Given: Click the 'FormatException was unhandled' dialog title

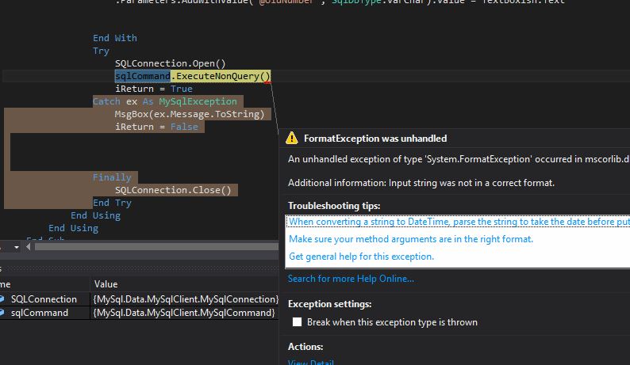Looking at the screenshot, I should pos(375,139).
